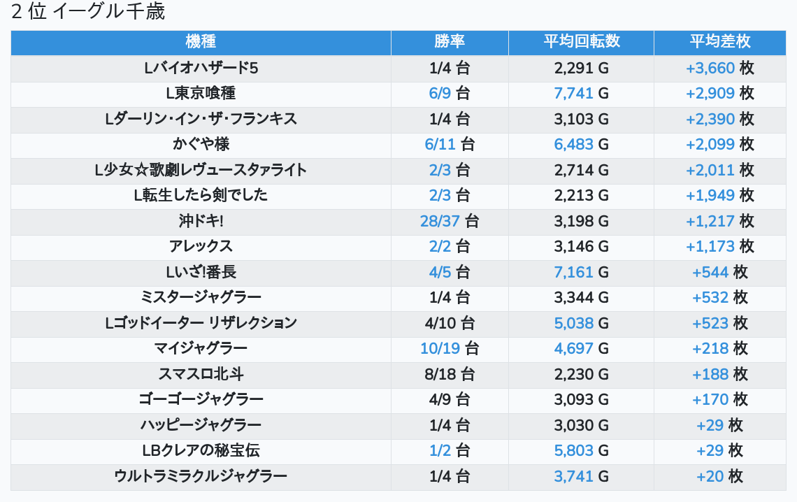
Task: Select the 6,483 average spins link
Action: point(573,145)
